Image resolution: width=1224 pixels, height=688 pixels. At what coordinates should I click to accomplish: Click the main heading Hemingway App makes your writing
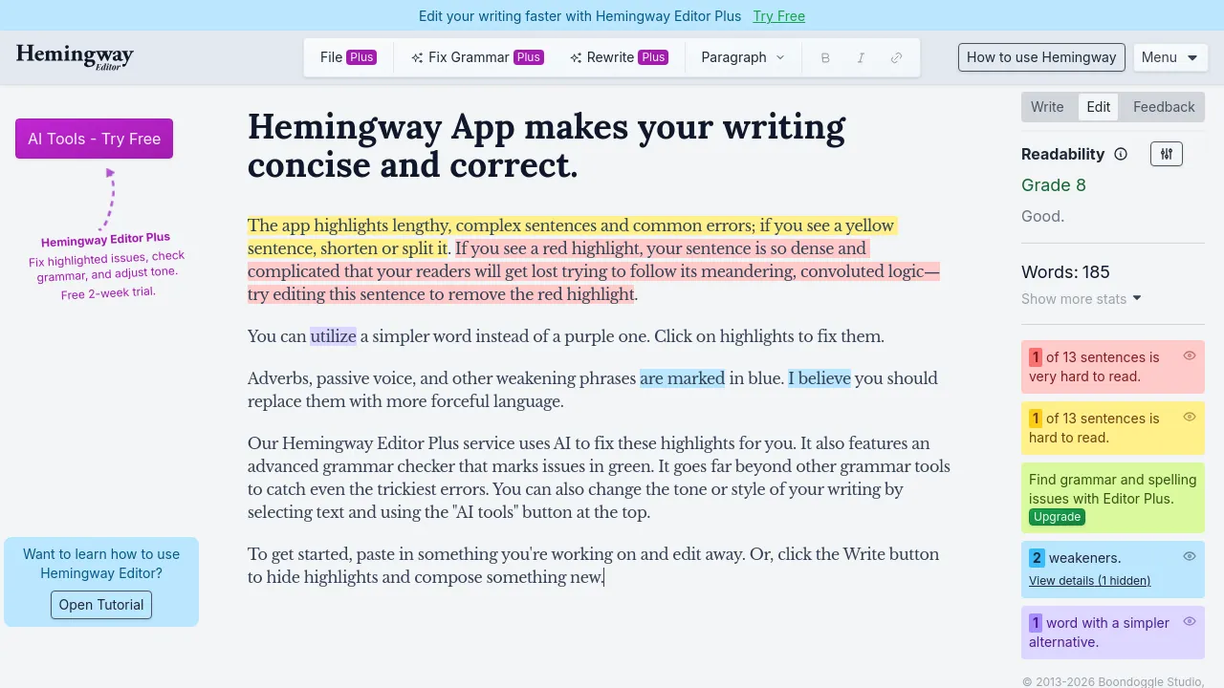pos(546,146)
